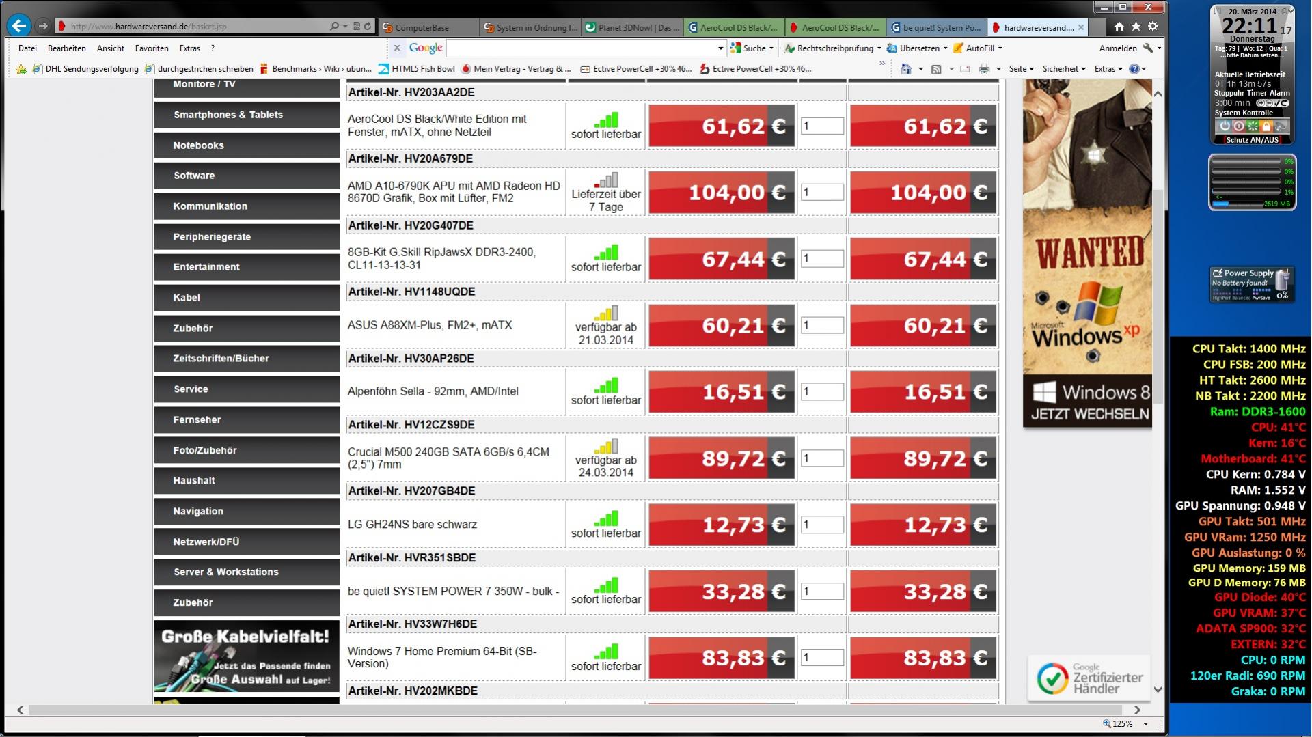Click the AutoFill toolbar button
The image size is (1312, 737).
974,48
